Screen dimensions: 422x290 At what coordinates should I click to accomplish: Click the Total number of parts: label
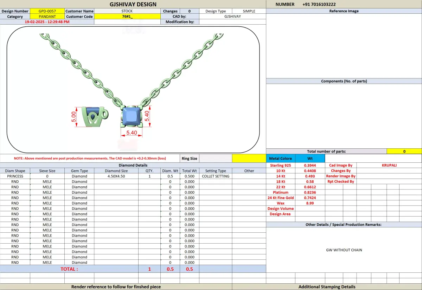coord(326,152)
